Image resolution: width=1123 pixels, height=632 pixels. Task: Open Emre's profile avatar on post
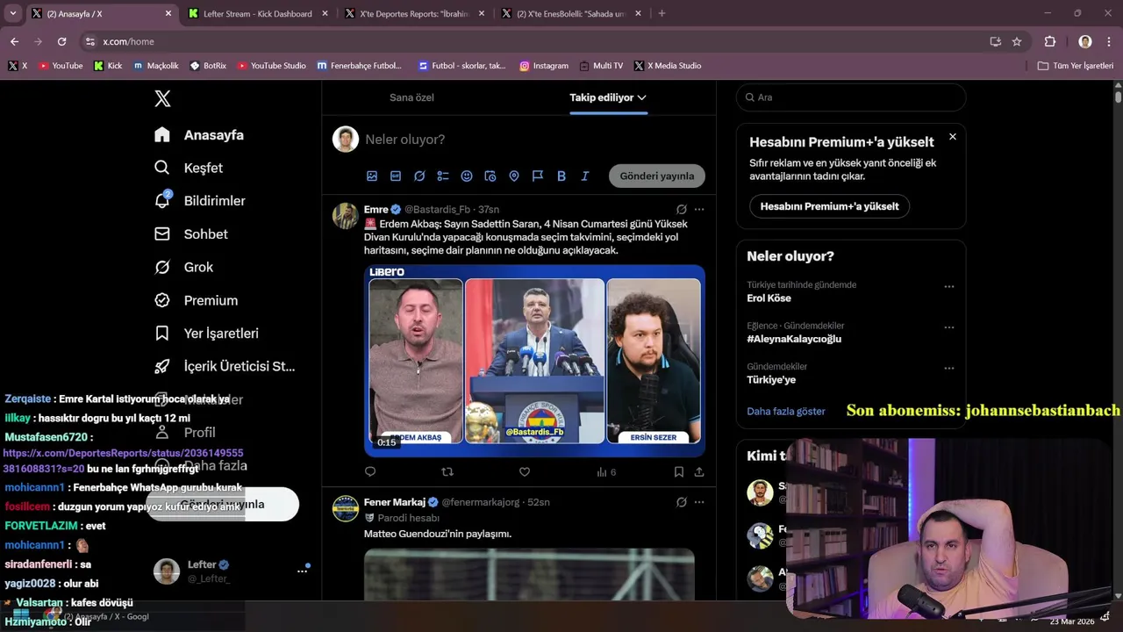(345, 215)
